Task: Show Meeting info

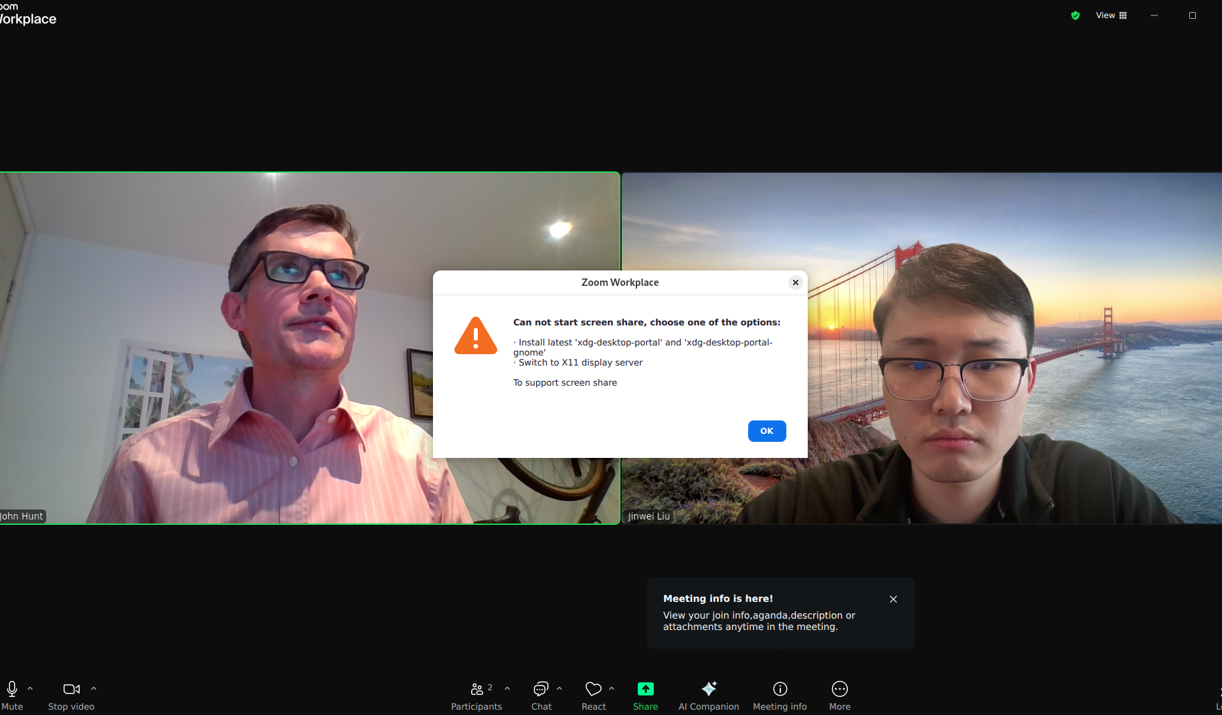Action: tap(780, 696)
